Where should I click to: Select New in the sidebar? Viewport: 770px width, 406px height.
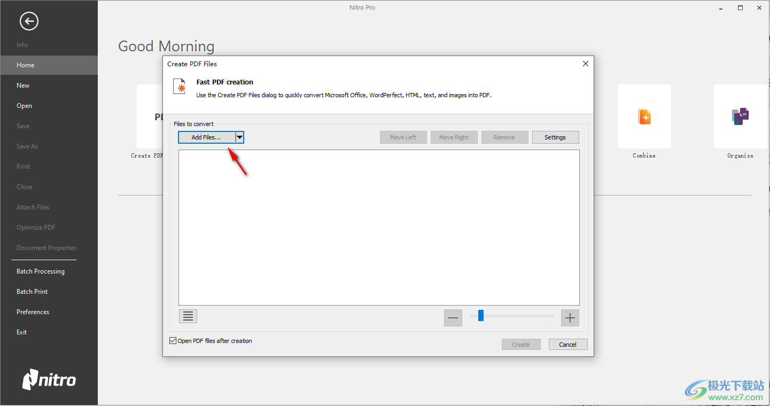[23, 85]
